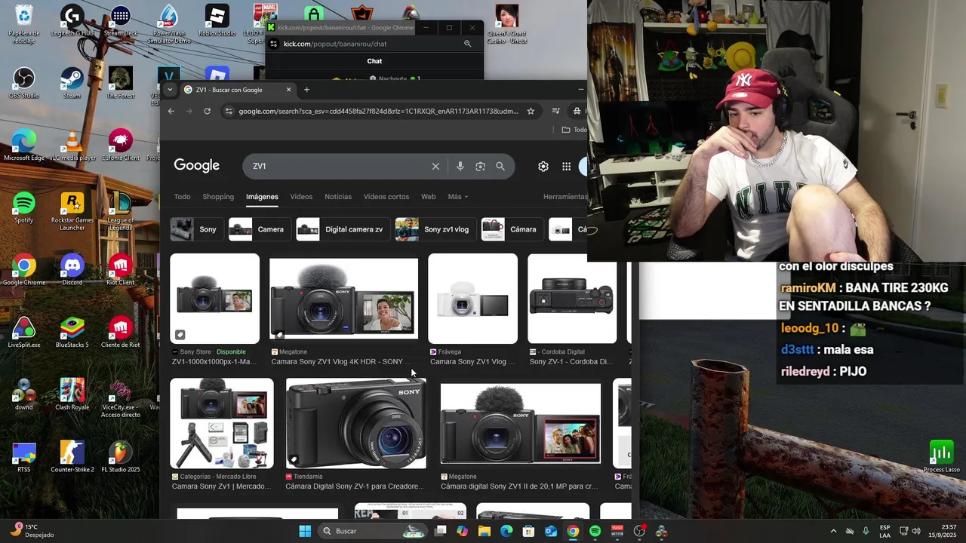Open a new Chrome tab
This screenshot has width=966, height=543.
click(306, 90)
